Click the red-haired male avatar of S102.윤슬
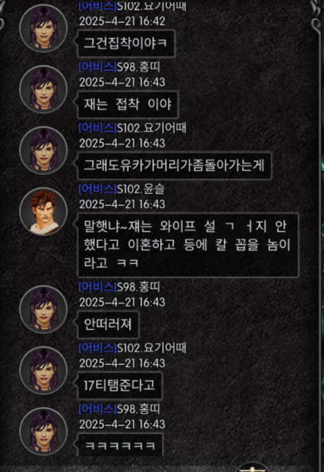The image size is (324, 472). click(x=43, y=212)
